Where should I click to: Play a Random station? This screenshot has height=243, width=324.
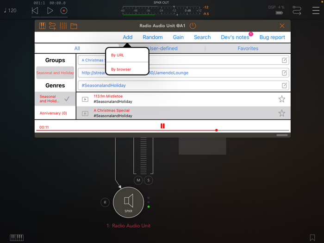(152, 37)
